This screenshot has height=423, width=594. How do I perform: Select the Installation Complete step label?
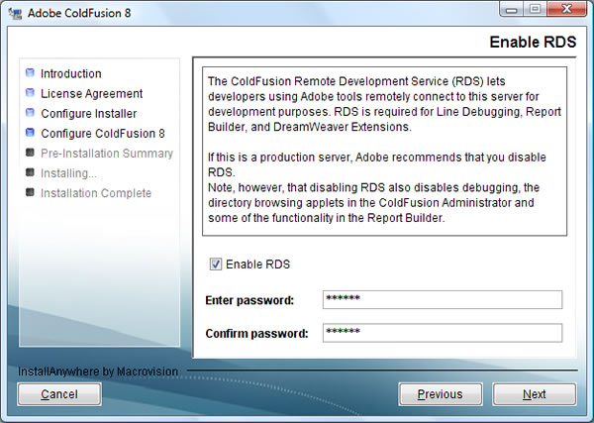tap(96, 193)
